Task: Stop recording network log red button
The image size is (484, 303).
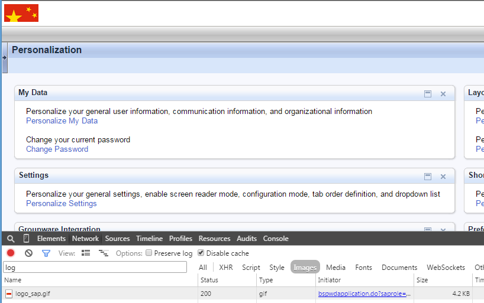Action: tap(11, 253)
